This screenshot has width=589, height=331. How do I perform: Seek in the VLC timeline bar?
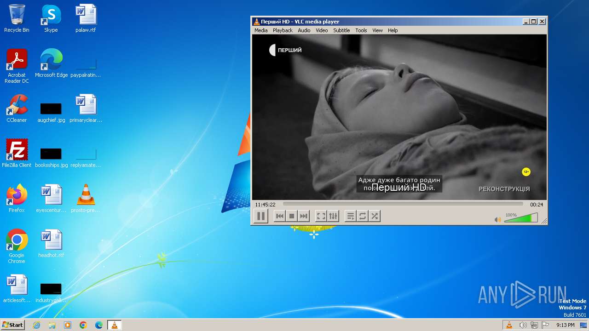[x=403, y=204]
